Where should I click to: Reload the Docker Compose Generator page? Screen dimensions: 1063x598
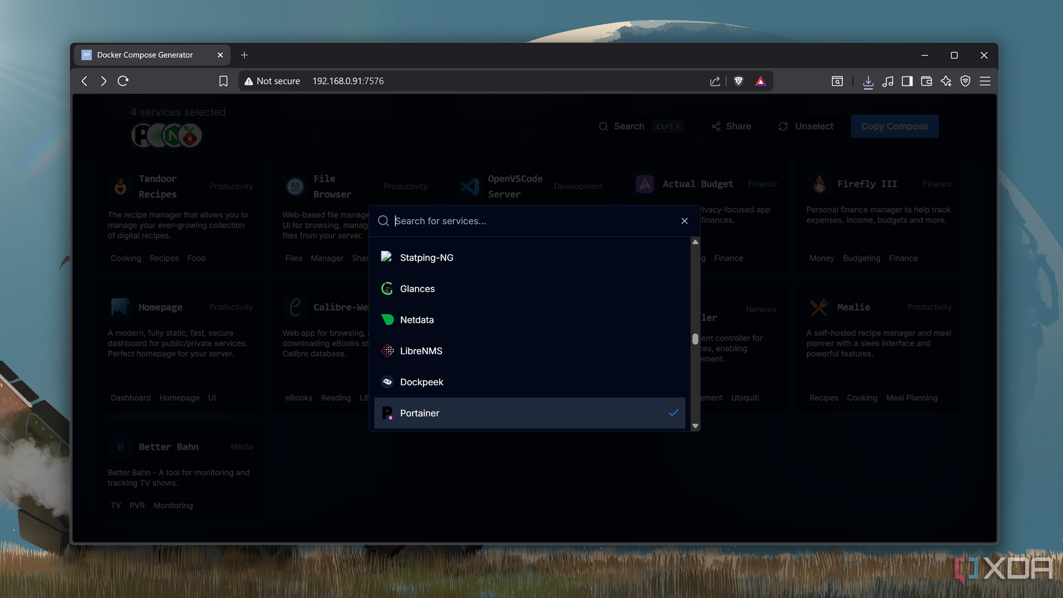click(x=123, y=81)
